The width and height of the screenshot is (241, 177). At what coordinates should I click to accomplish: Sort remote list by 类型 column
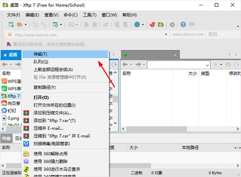point(213,73)
